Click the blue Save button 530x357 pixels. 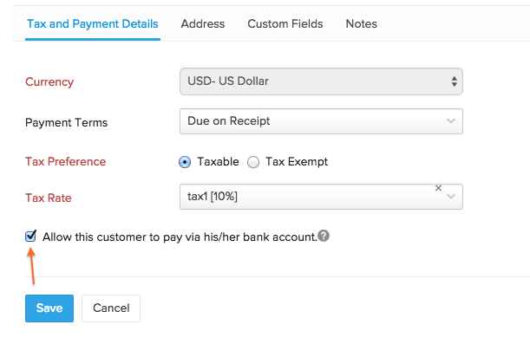(49, 308)
